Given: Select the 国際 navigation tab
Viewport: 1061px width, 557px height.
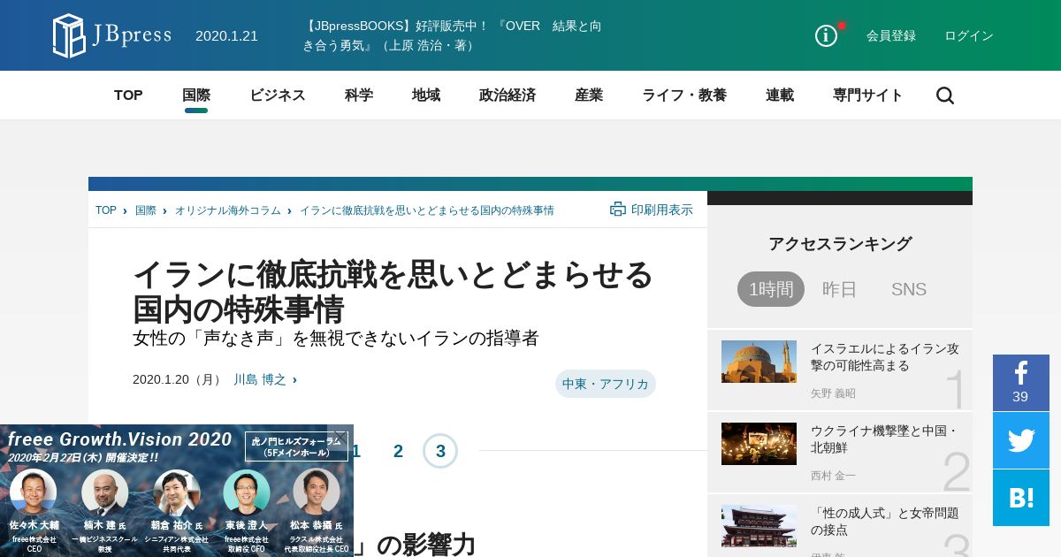Looking at the screenshot, I should 196,95.
